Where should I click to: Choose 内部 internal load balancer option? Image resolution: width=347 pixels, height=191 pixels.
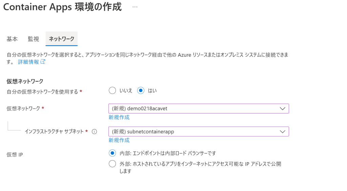112,153
